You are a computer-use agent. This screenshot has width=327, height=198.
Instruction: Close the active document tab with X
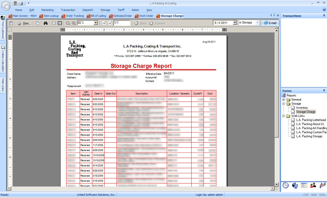tap(278, 16)
